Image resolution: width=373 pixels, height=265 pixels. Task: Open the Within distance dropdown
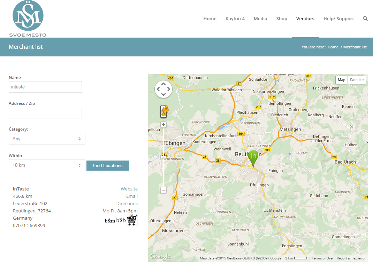coord(47,165)
